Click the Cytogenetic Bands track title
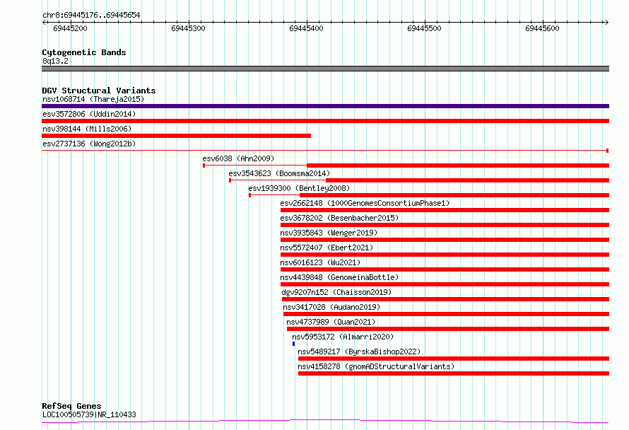629x430 pixels. coord(84,52)
